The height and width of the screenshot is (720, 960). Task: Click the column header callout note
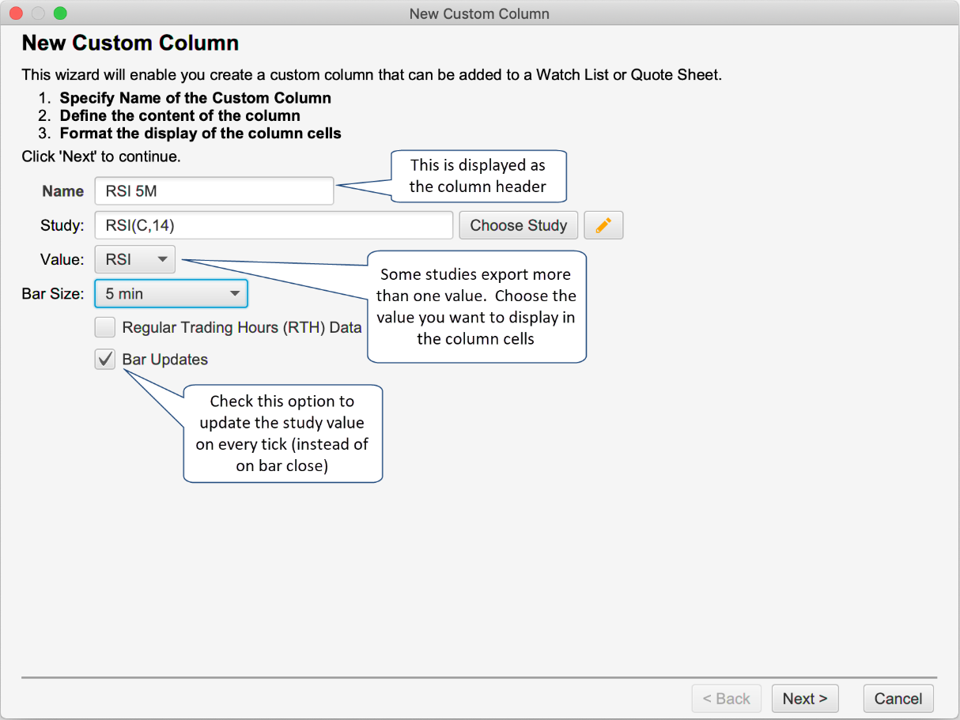(x=478, y=176)
